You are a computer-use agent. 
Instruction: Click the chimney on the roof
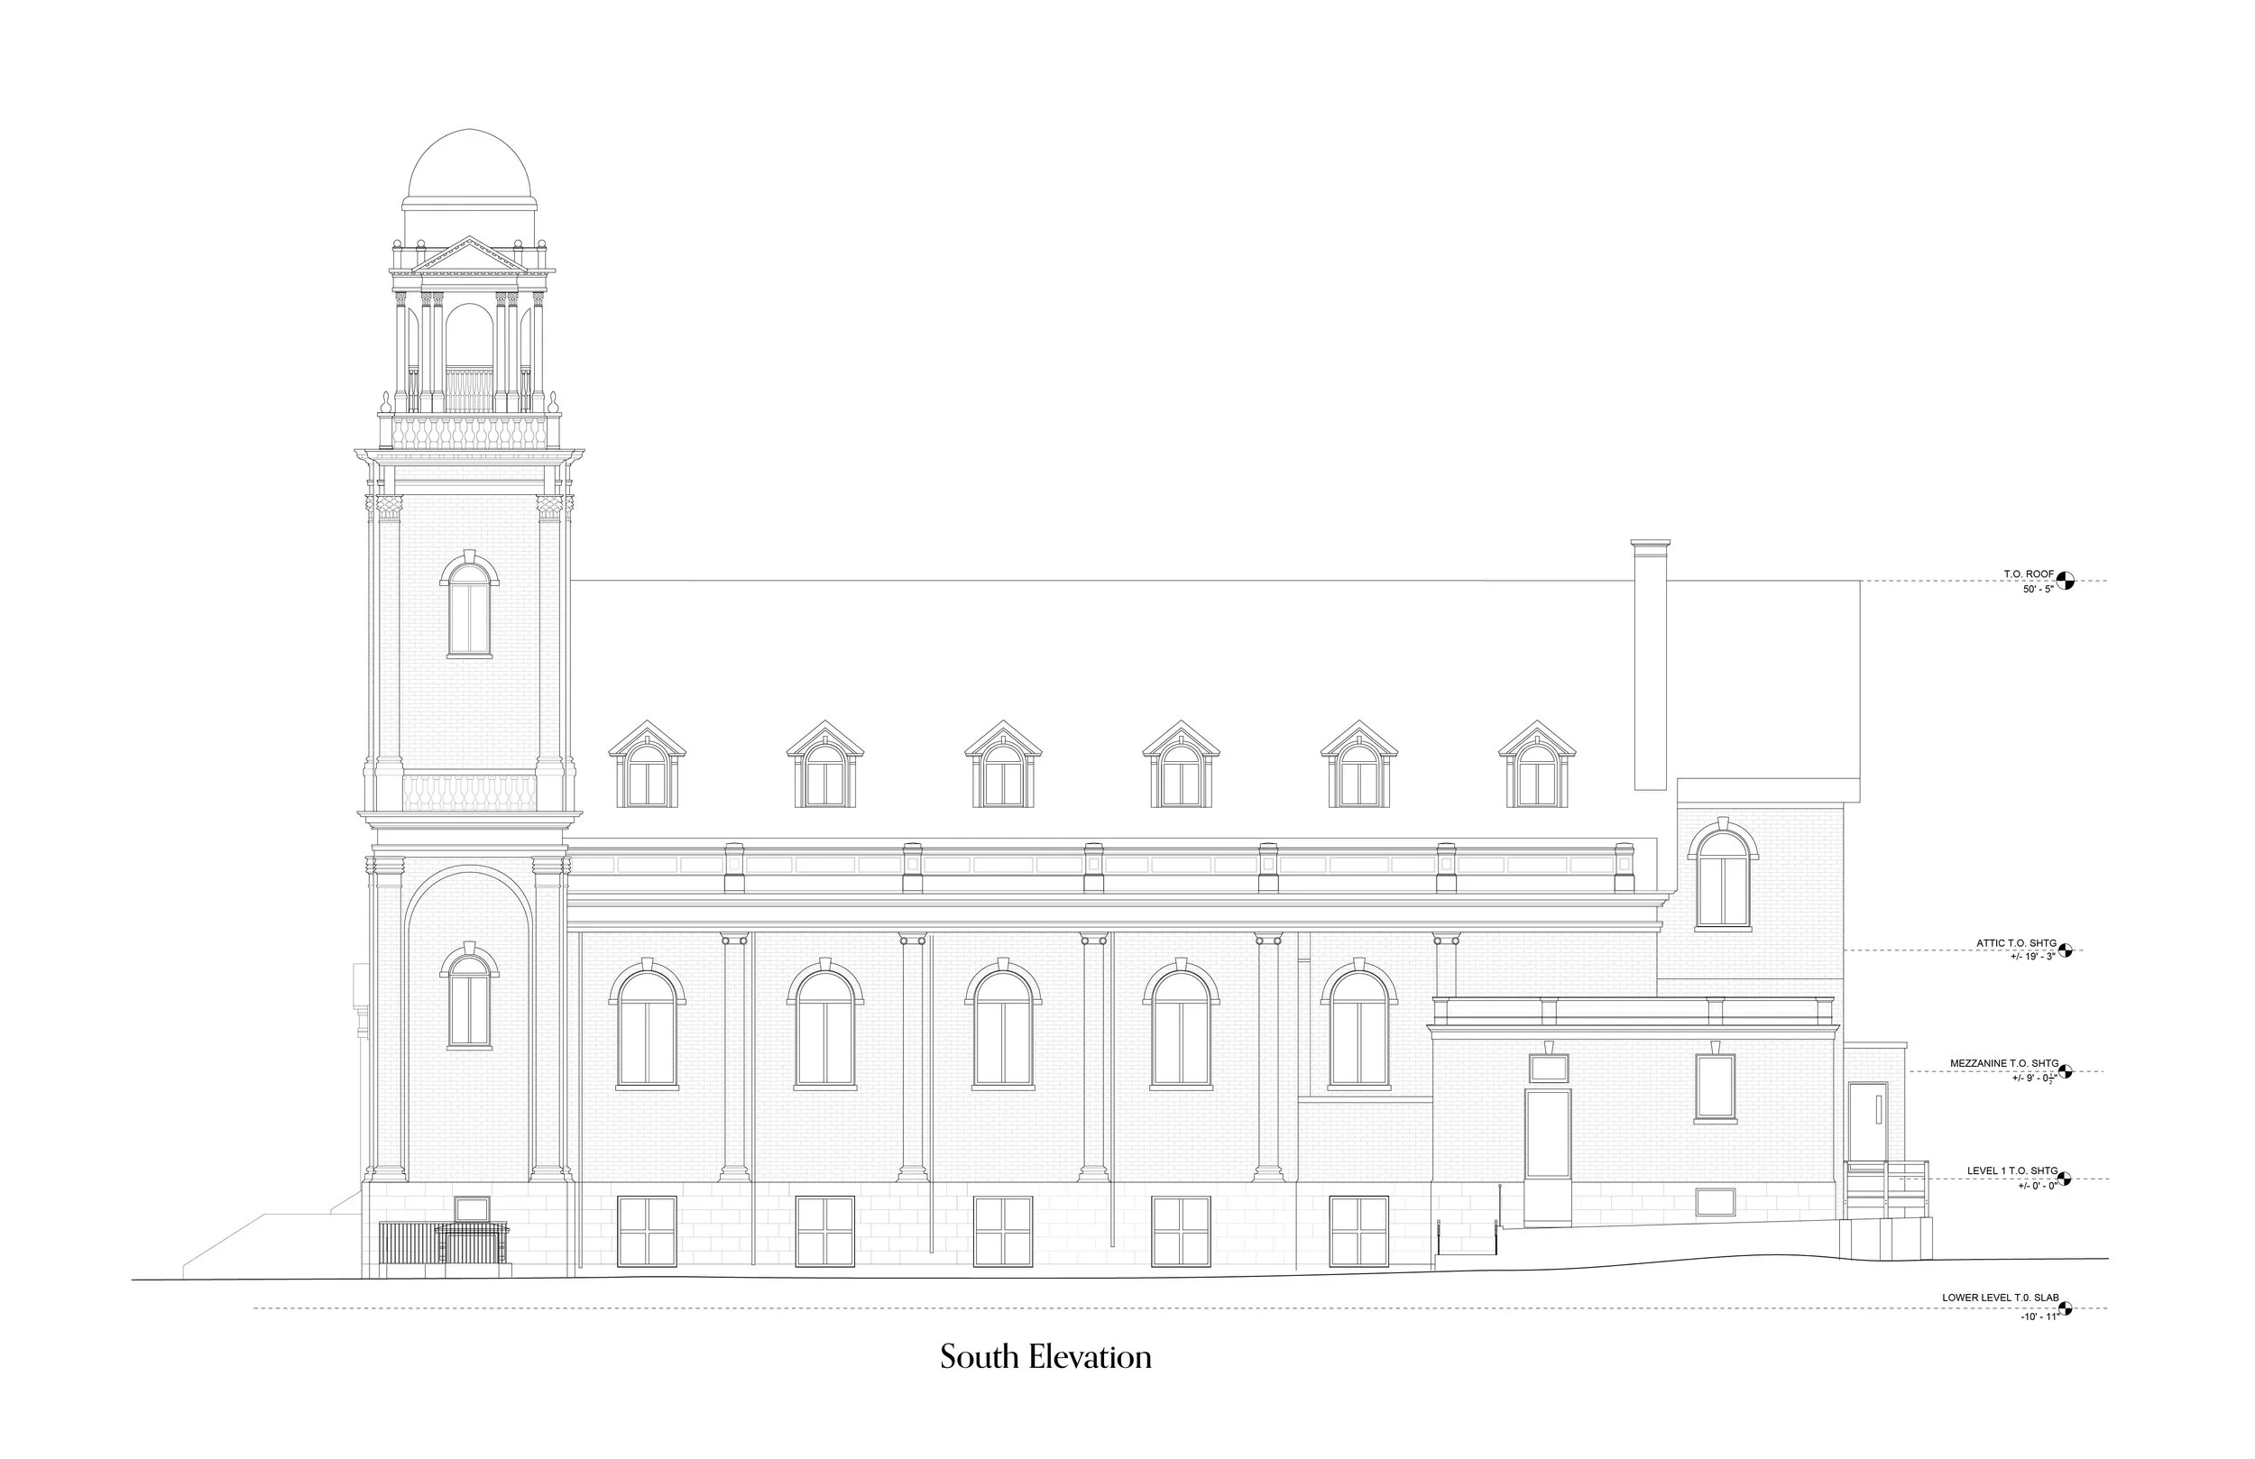1650,663
